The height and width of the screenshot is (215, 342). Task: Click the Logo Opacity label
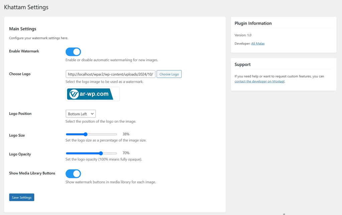pyautogui.click(x=20, y=154)
